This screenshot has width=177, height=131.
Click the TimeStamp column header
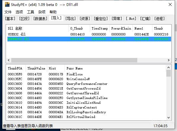pos(100,28)
